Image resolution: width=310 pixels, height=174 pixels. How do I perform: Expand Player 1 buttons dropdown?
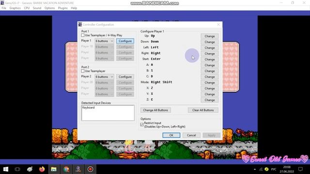coord(104,41)
